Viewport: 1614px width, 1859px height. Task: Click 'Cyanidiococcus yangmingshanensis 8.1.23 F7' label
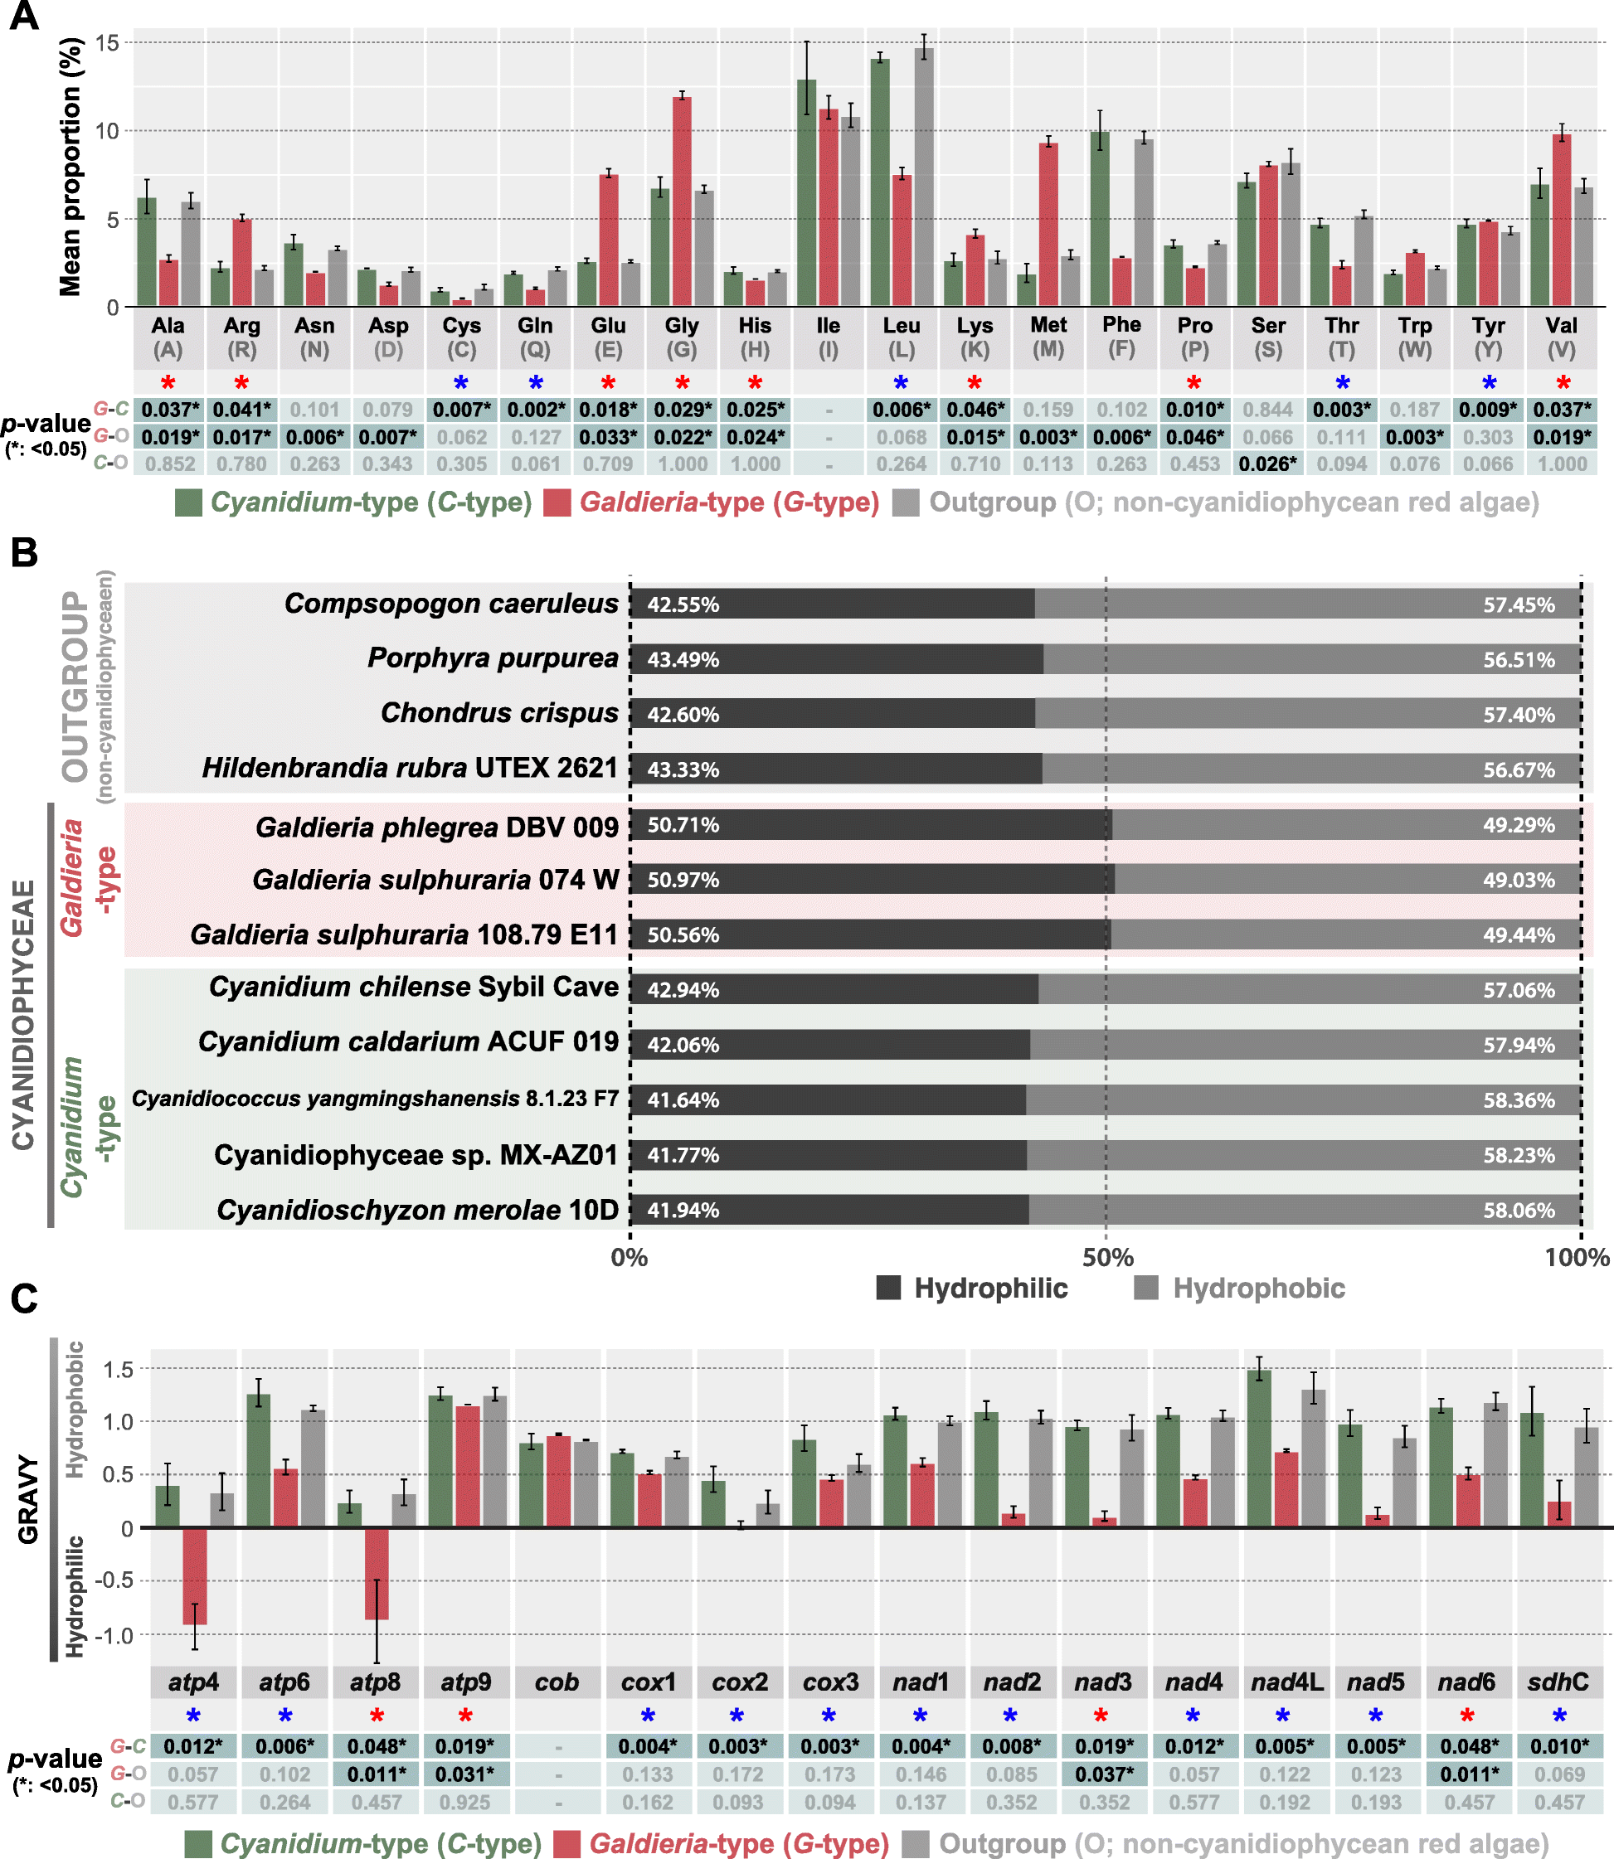coord(376,1099)
